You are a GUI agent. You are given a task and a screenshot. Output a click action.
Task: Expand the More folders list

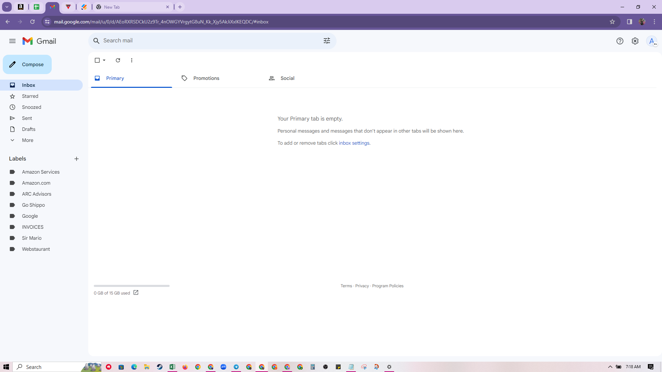tap(41, 140)
